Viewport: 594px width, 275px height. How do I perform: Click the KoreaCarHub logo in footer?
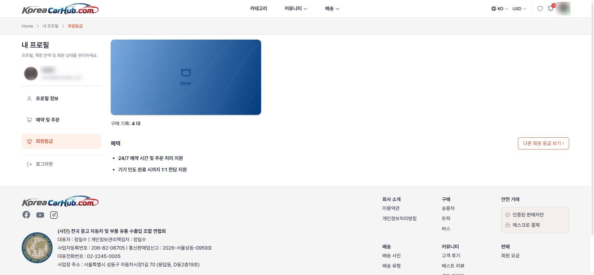pos(60,201)
